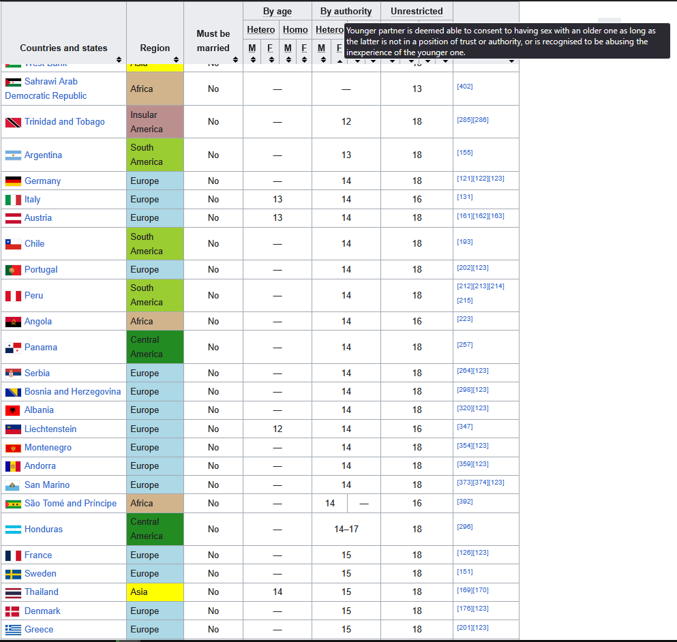Viewport: 677px width, 642px height.
Task: Click the Thailand flag icon
Action: point(13,592)
